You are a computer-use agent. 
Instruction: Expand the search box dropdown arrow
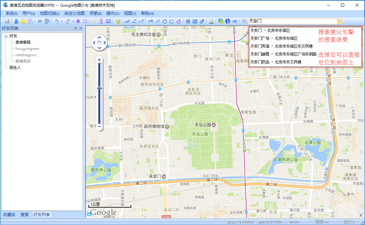[339, 21]
